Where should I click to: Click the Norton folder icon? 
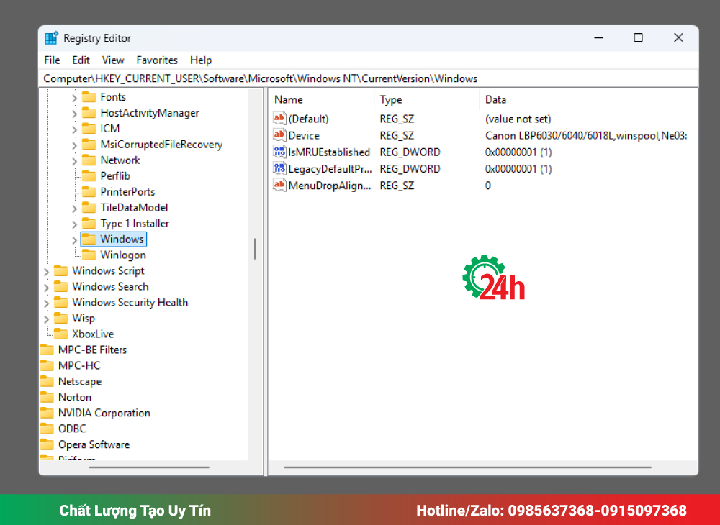click(x=46, y=397)
